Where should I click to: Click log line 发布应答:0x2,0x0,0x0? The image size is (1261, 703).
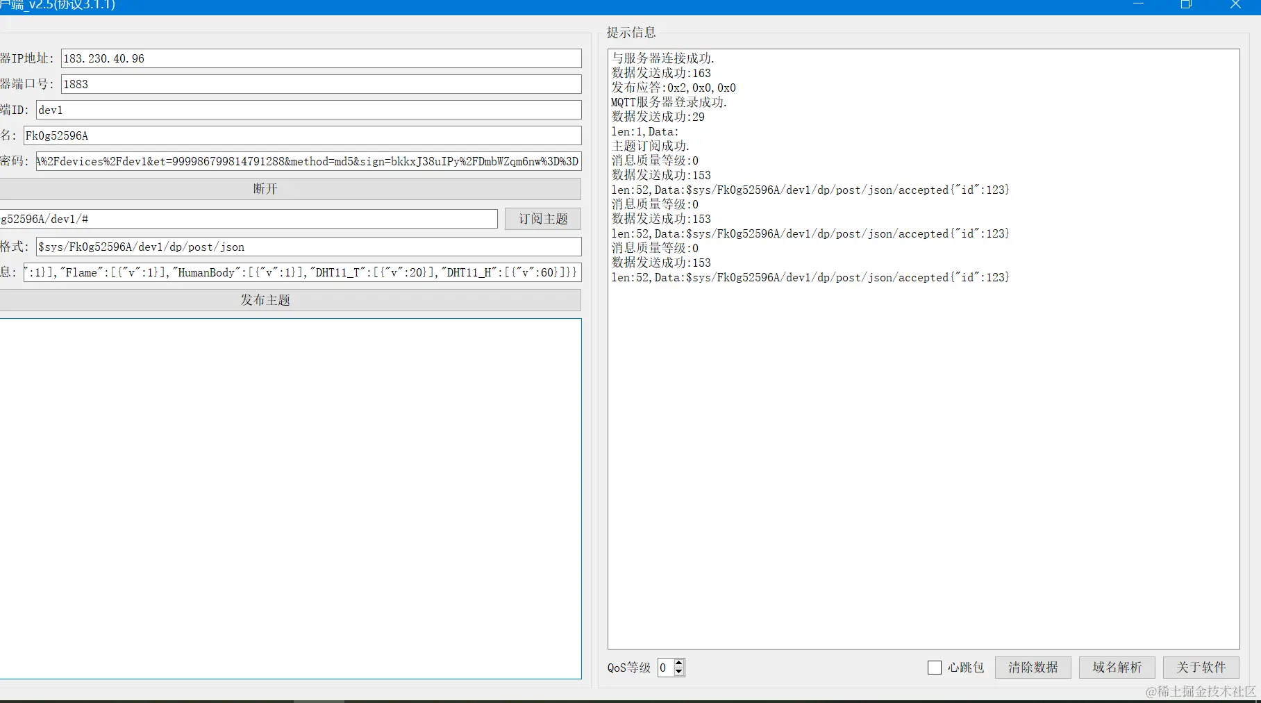[x=674, y=88]
